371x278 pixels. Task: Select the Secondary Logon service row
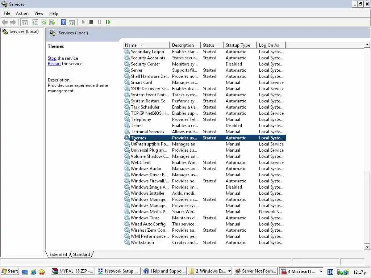pos(205,52)
